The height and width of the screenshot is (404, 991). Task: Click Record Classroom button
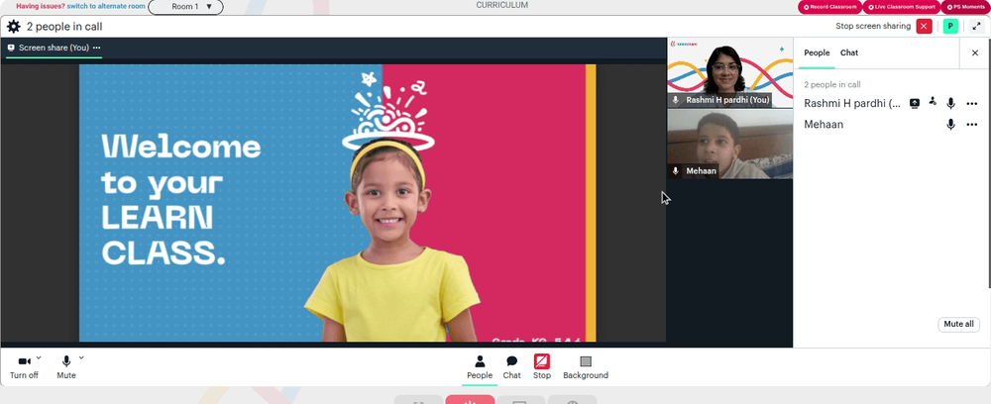[x=829, y=7]
